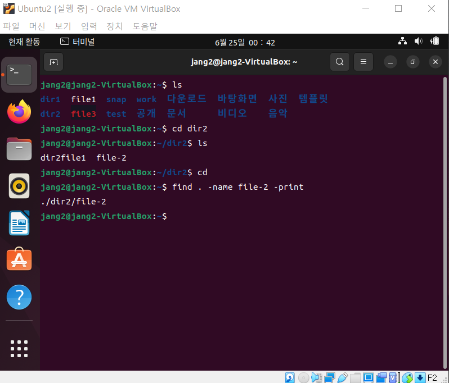Click the 바탕화면 folder name in ls output
Image resolution: width=449 pixels, height=383 pixels.
(237, 99)
